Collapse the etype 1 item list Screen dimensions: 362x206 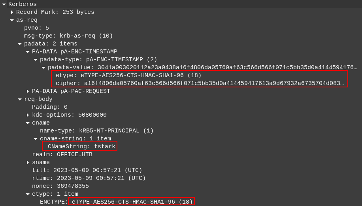tap(28, 194)
